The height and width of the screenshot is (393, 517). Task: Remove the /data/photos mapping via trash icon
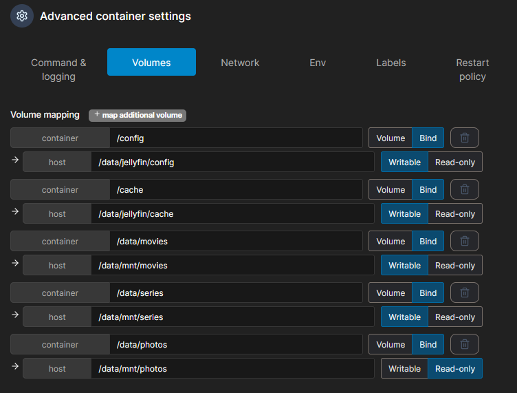pos(464,344)
